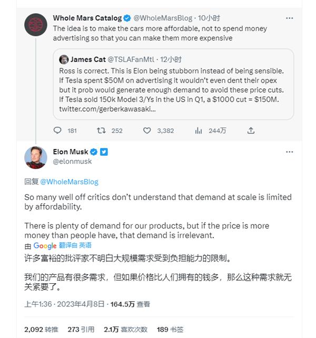This screenshot has height=338, width=316.
Task: Like the Whole Mars Catalog tweet
Action: tap(147, 131)
